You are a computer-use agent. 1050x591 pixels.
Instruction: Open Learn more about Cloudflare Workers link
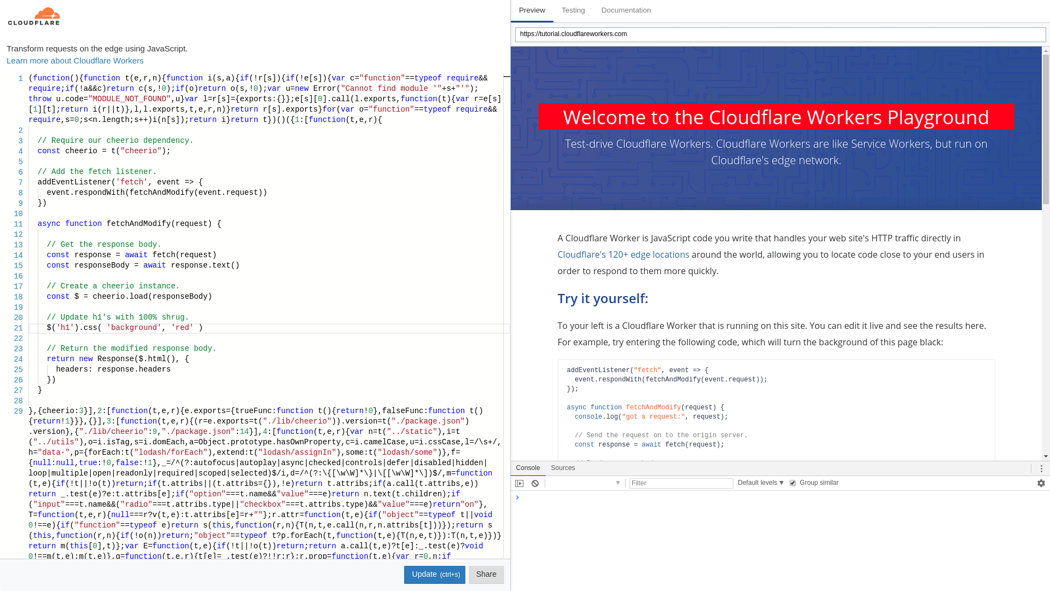pos(75,61)
